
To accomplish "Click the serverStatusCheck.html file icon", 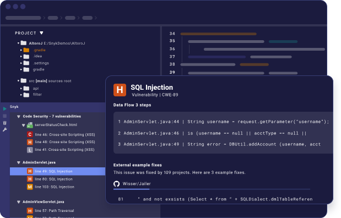I will click(30, 125).
